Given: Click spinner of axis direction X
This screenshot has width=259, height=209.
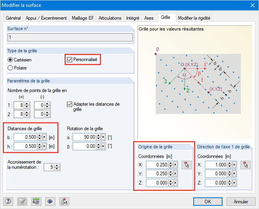Looking at the screenshot, I should (230, 165).
